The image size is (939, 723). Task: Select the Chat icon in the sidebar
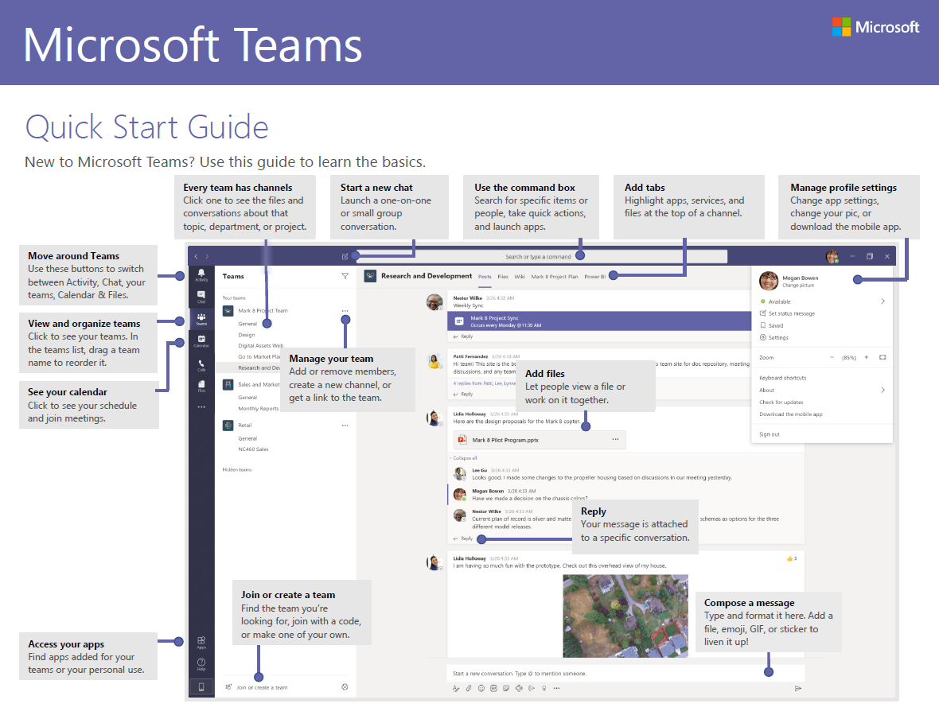click(201, 296)
